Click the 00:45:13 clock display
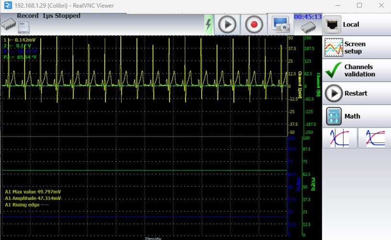This screenshot has width=391, height=240. 308,17
